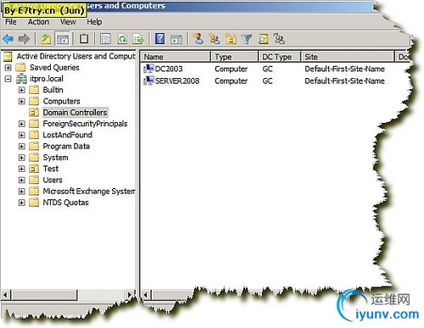Viewport: 424px width, 328px height.
Task: Toggle Show/Hide Console Tree button
Action: coord(63,39)
